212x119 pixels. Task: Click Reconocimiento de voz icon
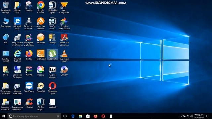(29, 23)
